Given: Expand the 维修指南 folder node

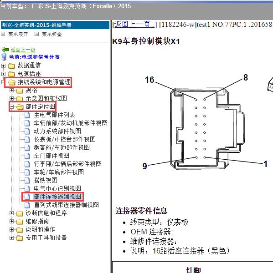Looking at the screenshot, I should [x=11, y=221].
